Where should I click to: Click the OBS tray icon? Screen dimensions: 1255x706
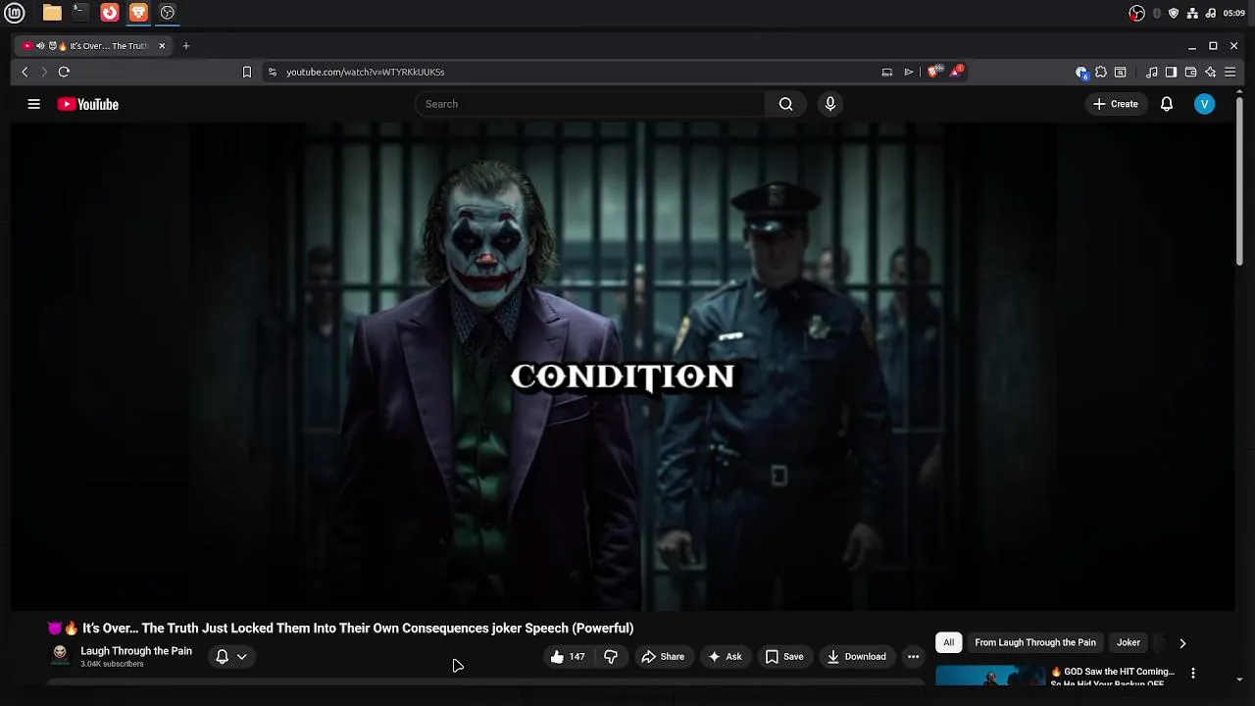1136,13
